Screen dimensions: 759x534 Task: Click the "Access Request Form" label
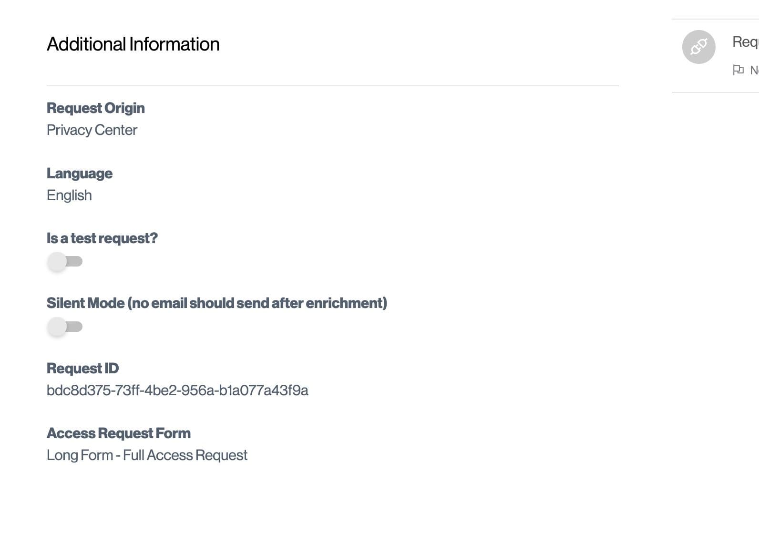tap(119, 433)
